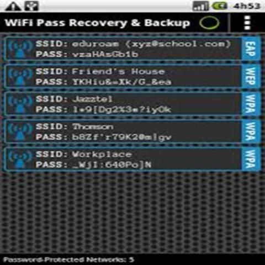Viewport: 265px width, 265px height.
Task: Tap the WiFi Pass Recovery & Backup title
Action: coord(97,23)
